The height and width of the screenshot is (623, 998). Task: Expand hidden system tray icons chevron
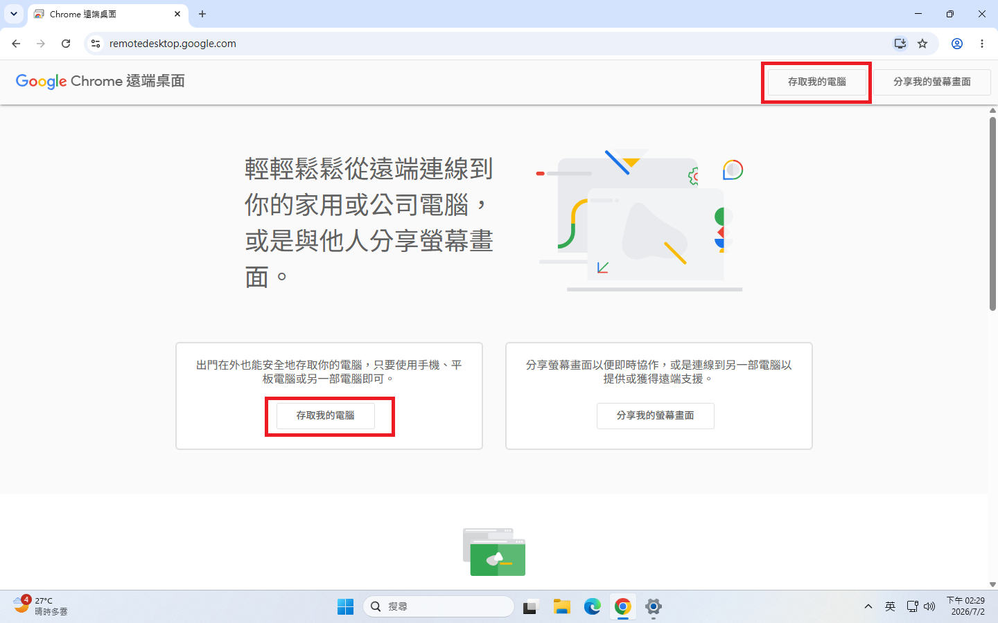click(868, 606)
